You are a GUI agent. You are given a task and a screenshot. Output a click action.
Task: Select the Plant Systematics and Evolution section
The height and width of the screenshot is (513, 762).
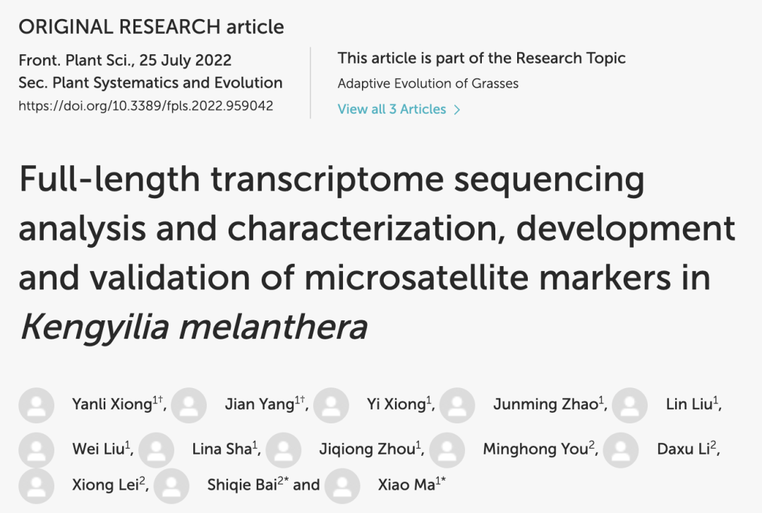pos(167,83)
